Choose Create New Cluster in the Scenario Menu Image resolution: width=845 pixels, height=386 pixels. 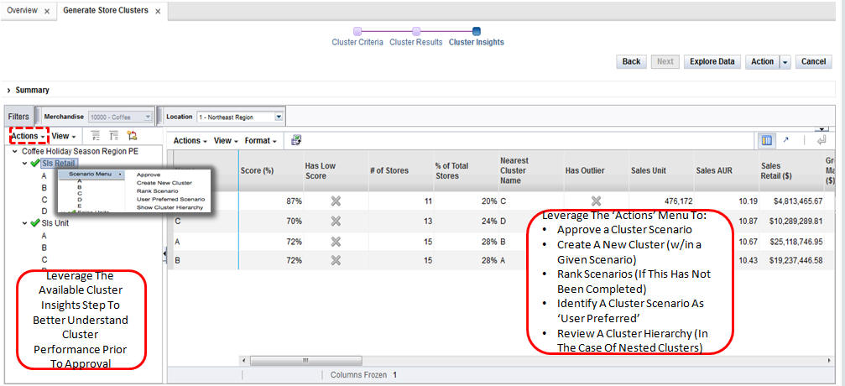[164, 183]
